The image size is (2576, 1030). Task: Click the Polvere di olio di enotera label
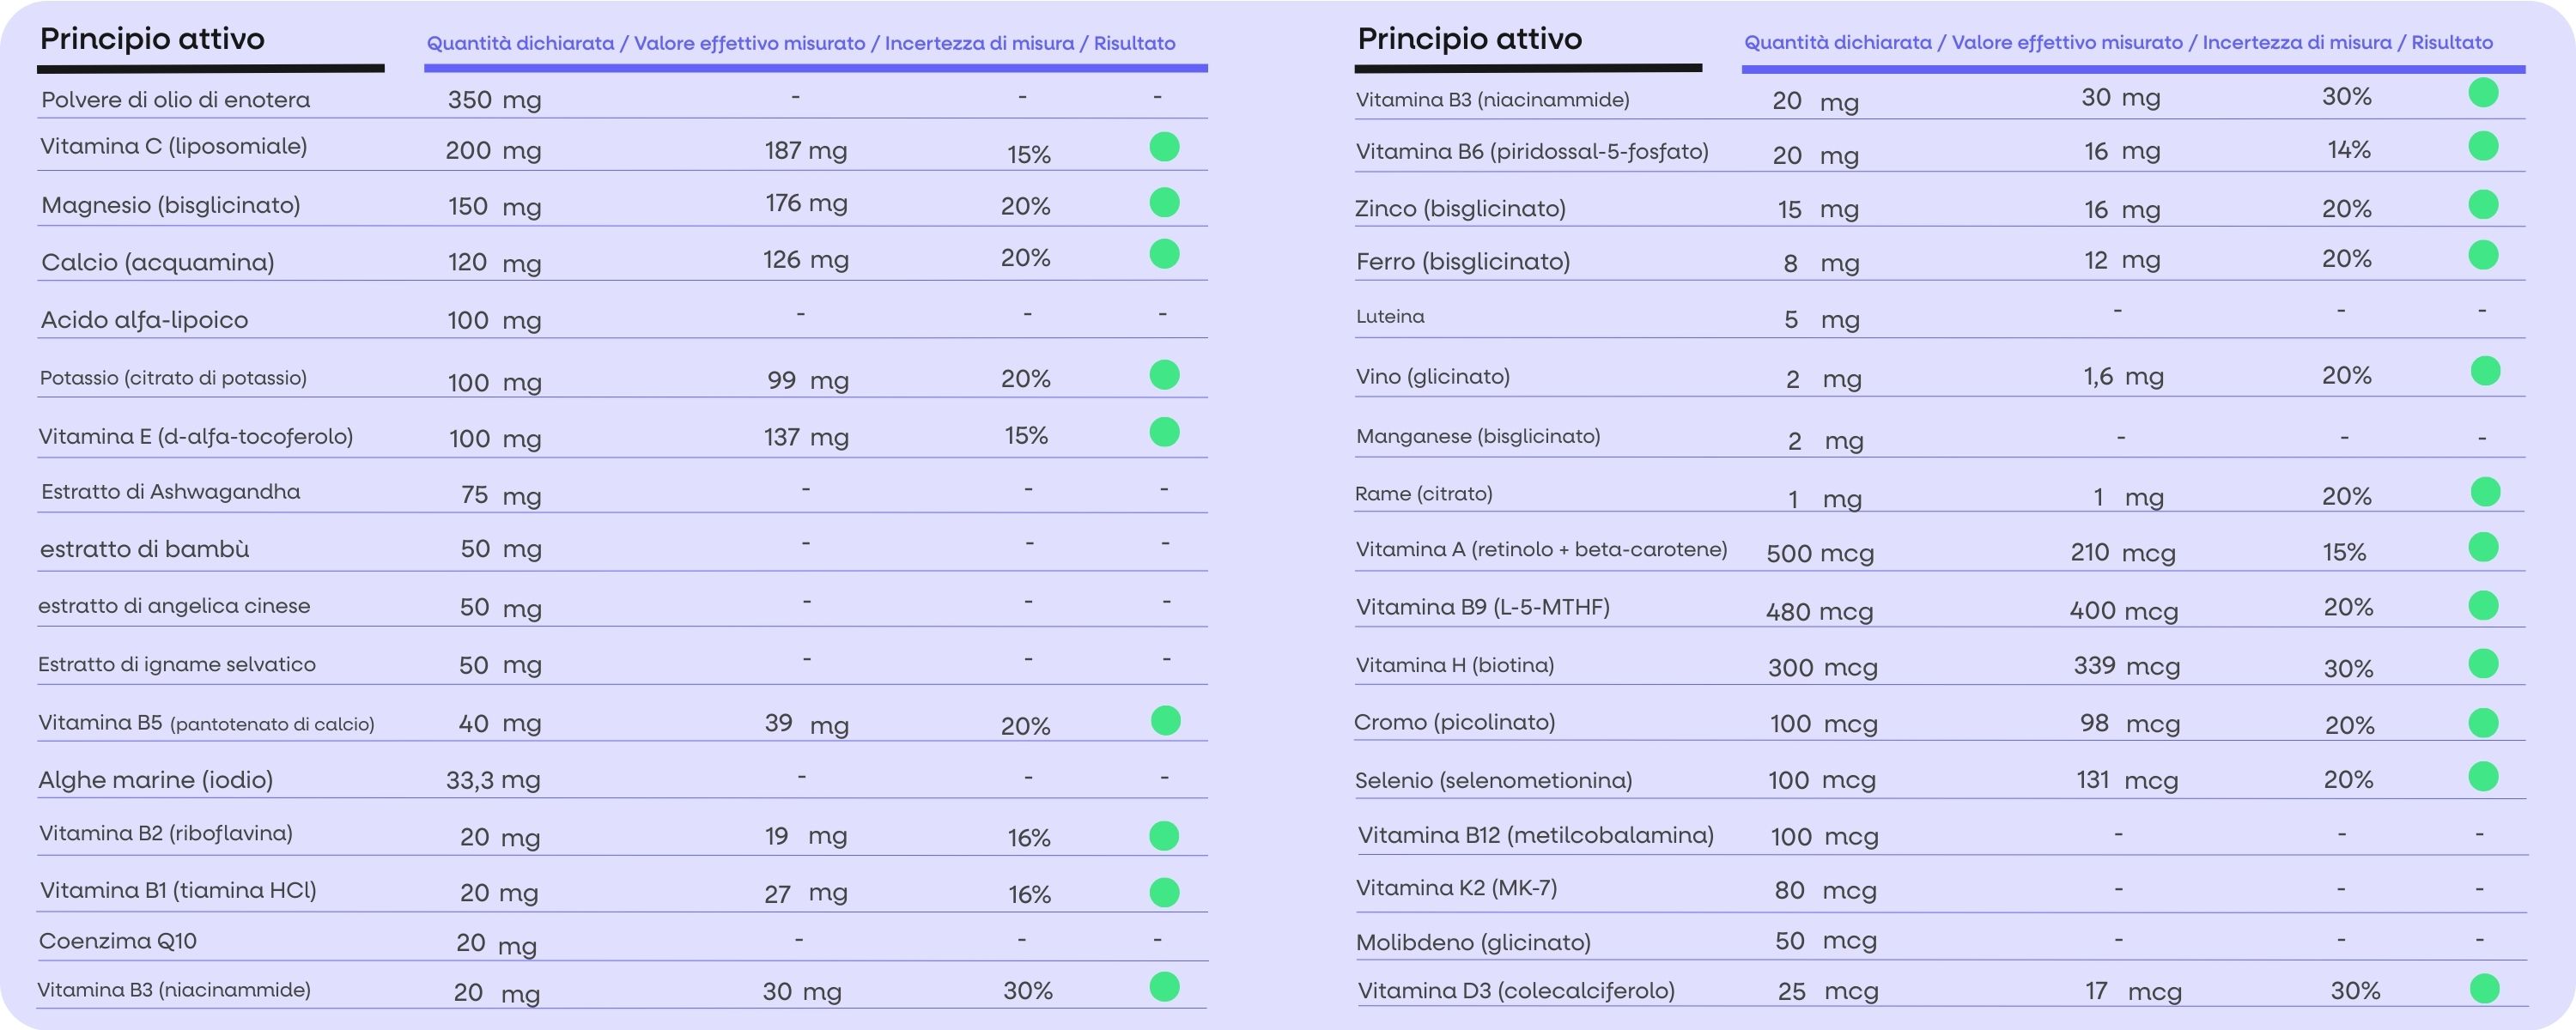[176, 100]
